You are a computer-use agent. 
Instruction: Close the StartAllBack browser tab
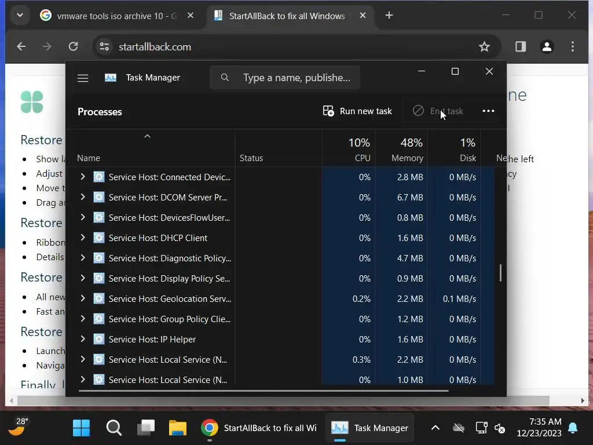[363, 16]
